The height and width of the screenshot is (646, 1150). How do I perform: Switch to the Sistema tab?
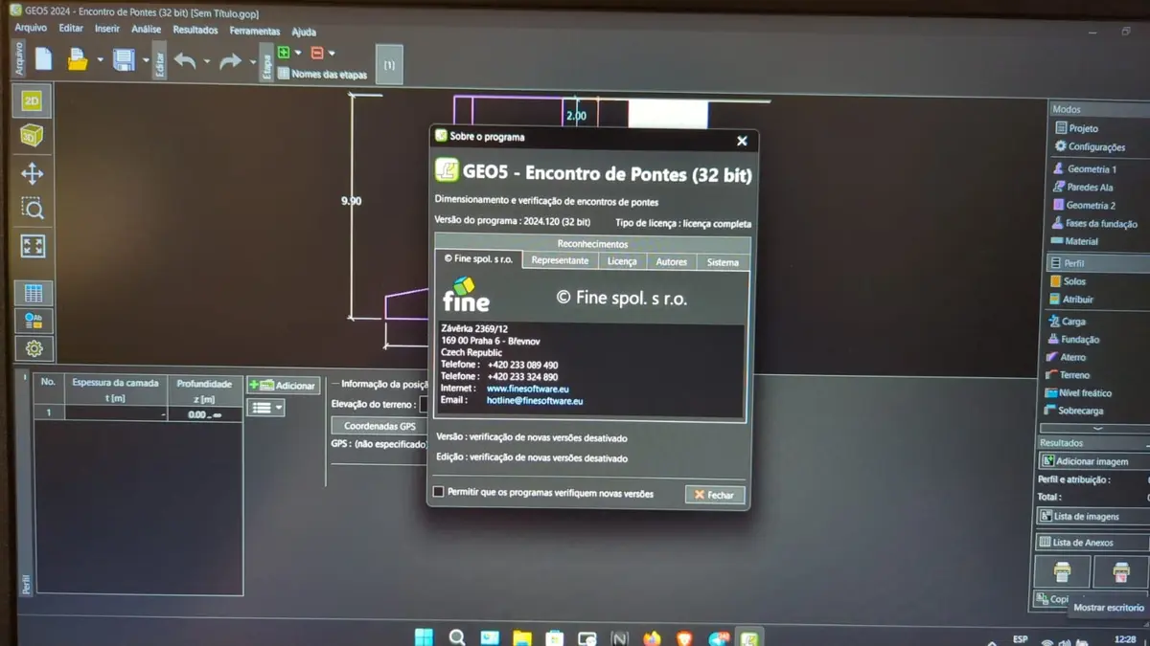tap(723, 262)
